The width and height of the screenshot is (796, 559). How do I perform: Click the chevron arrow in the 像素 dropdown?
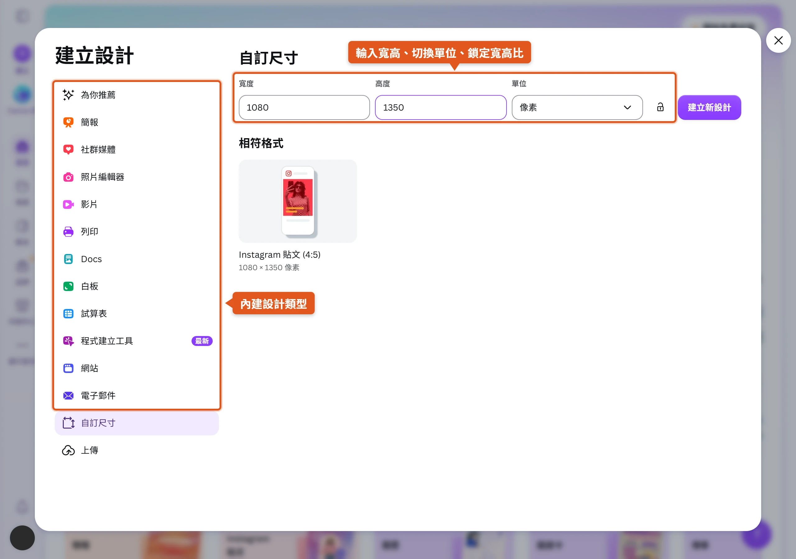(x=627, y=107)
